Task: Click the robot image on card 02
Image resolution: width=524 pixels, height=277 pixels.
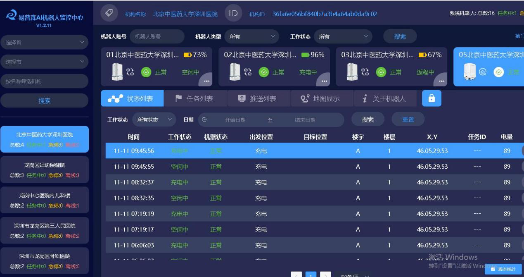Action: coord(235,72)
